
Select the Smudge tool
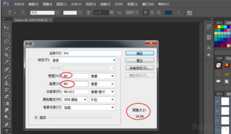click(x=6, y=110)
